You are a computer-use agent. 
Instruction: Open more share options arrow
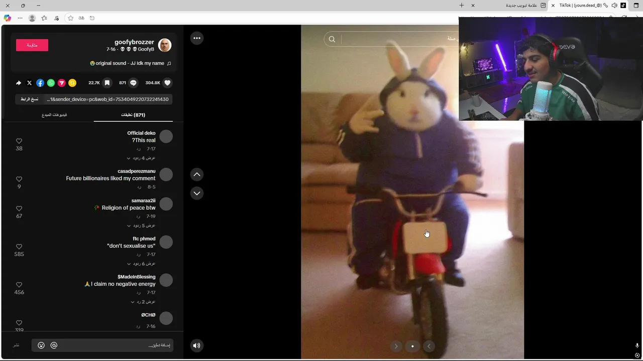(x=19, y=83)
